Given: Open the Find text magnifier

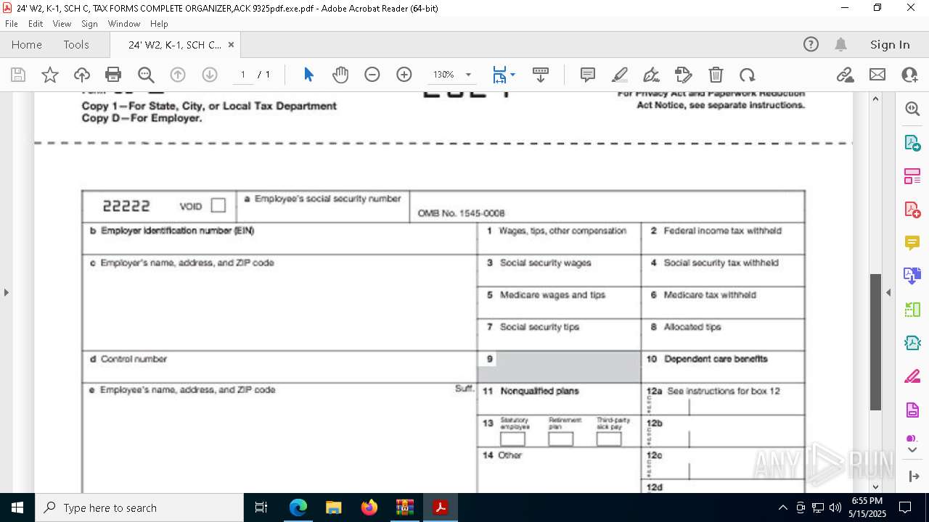Looking at the screenshot, I should 146,75.
